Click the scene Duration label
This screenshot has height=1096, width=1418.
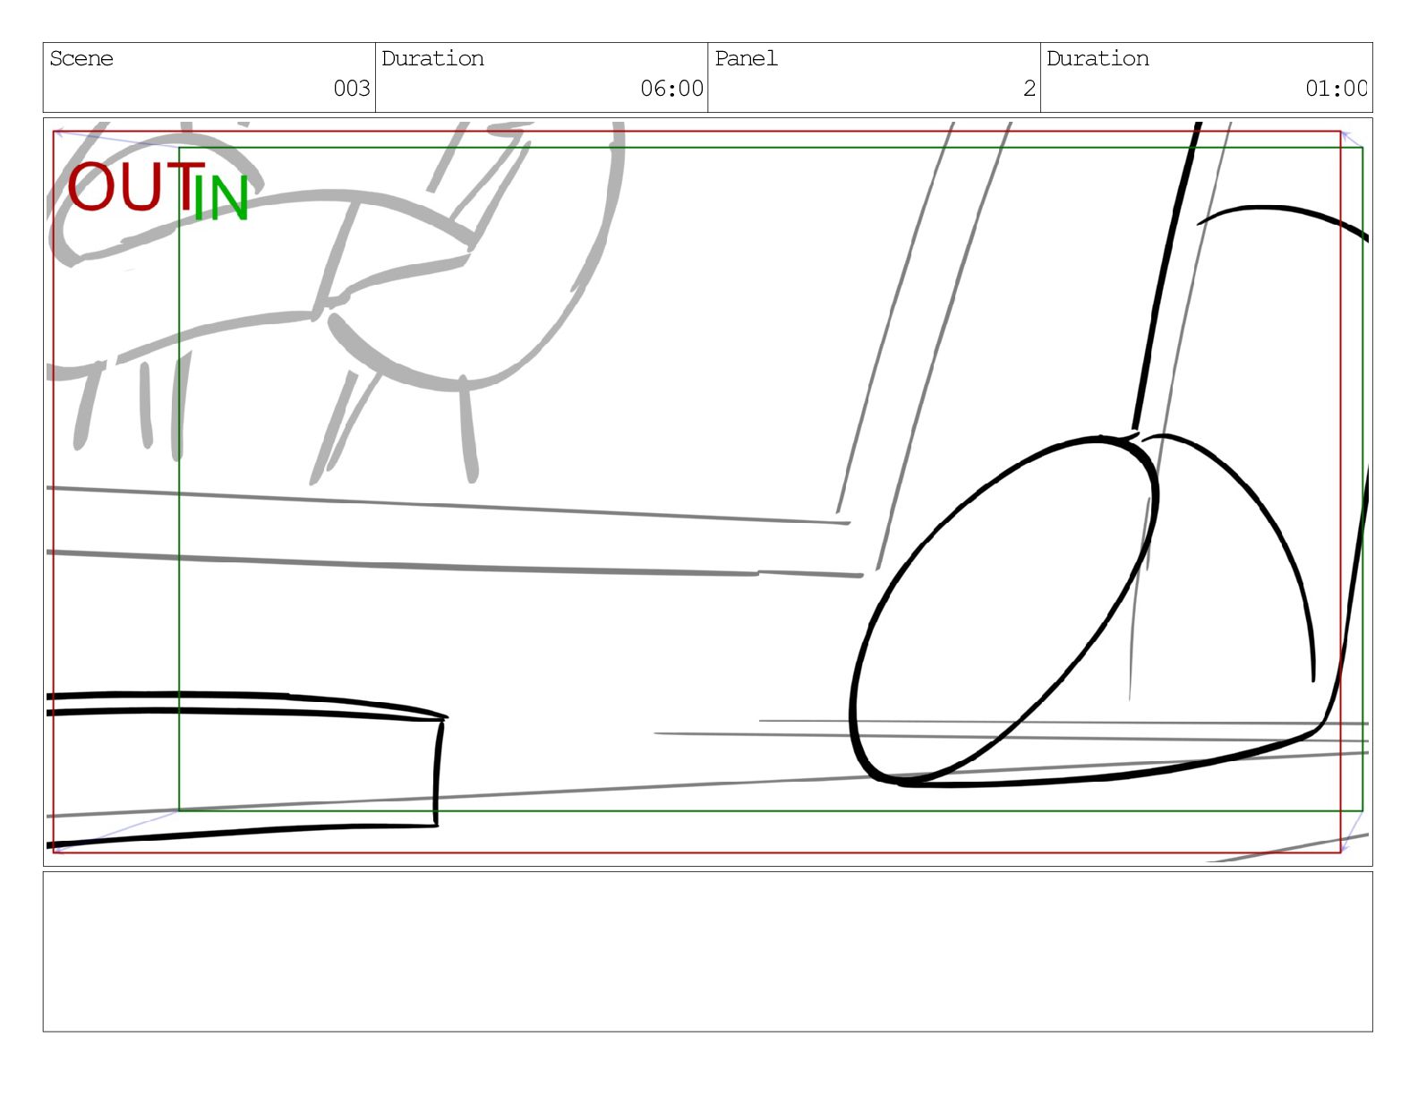tap(432, 59)
